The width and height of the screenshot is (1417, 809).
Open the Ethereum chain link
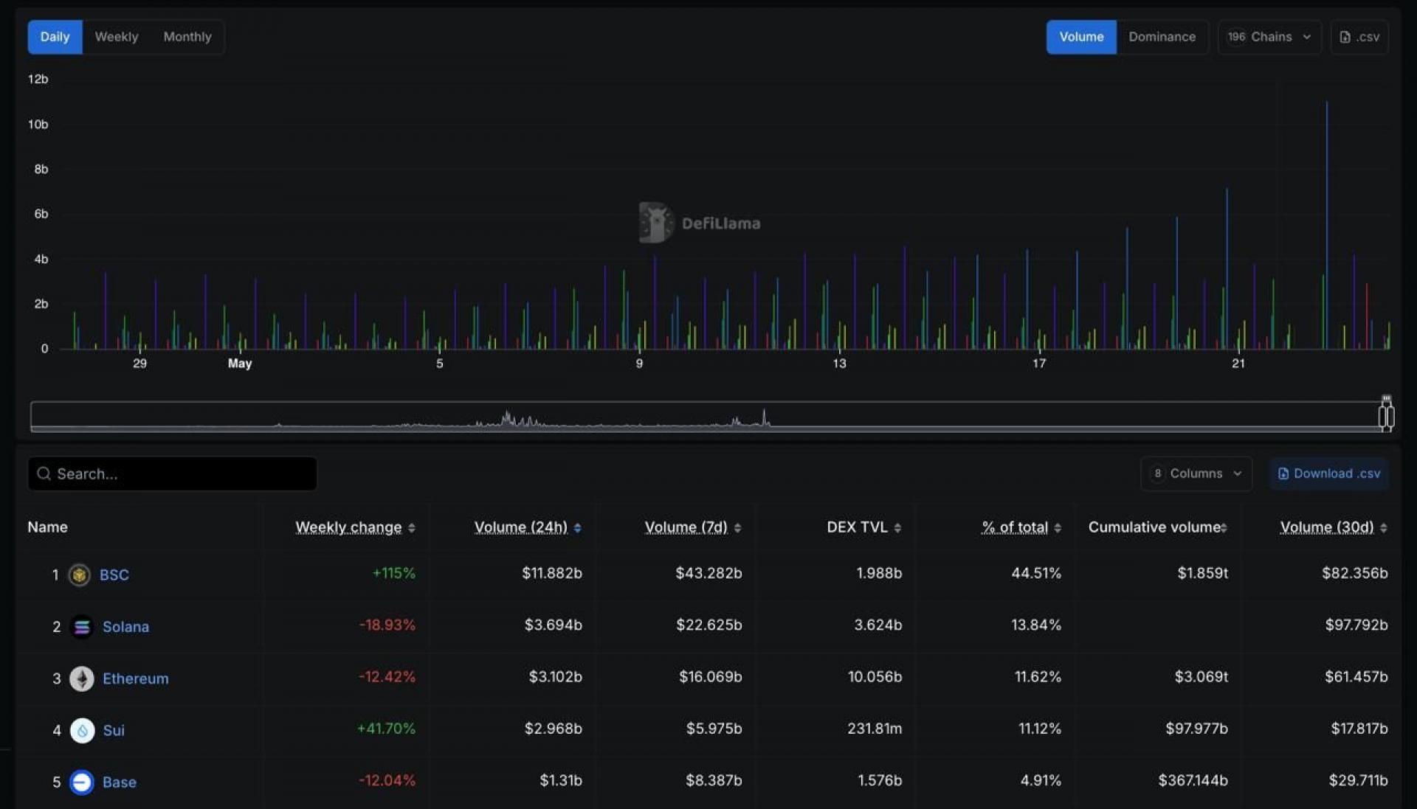pos(136,678)
